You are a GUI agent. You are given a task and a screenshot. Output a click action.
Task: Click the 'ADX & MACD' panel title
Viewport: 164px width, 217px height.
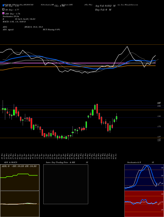tap(10, 162)
